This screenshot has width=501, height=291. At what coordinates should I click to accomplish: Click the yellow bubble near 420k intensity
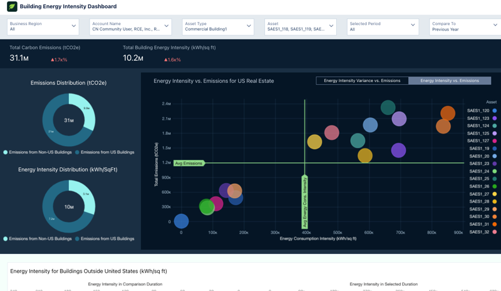(315, 142)
